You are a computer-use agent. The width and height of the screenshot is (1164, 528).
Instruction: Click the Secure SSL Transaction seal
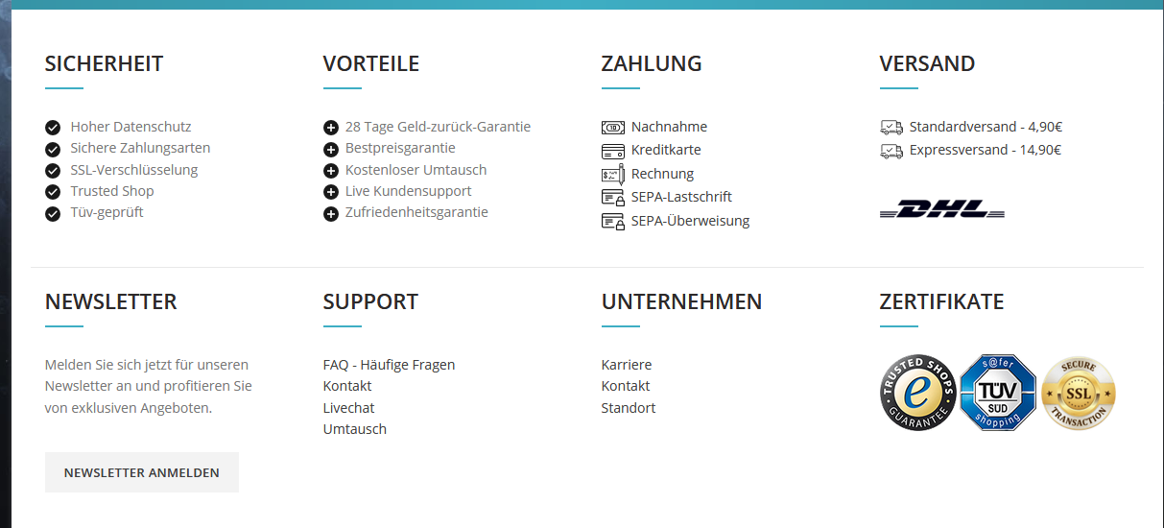pyautogui.click(x=1079, y=393)
